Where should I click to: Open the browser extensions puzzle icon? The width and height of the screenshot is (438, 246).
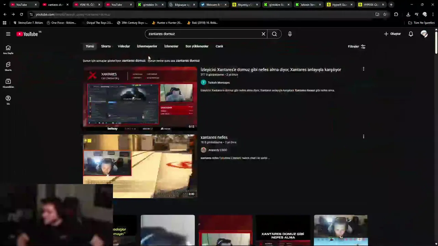(x=396, y=14)
